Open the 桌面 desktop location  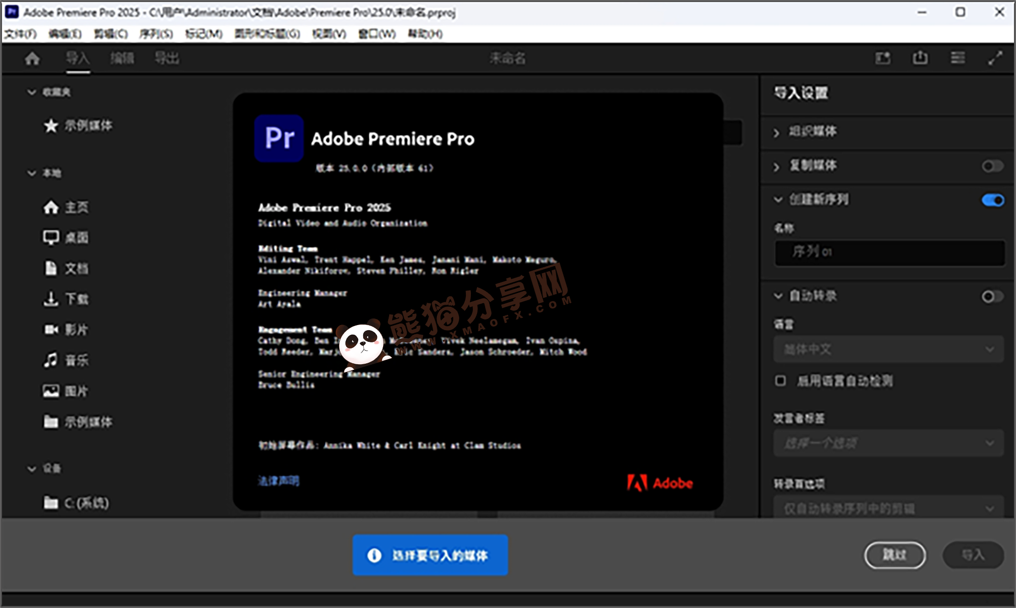66,237
